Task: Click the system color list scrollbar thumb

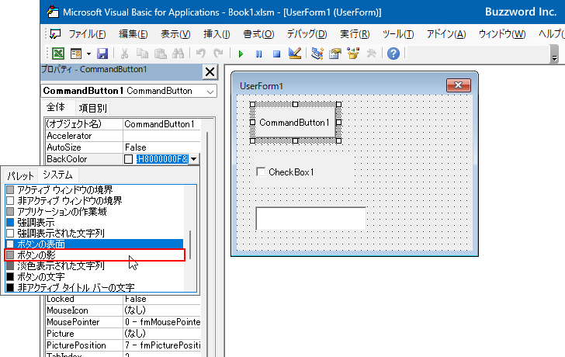Action: coord(190,244)
